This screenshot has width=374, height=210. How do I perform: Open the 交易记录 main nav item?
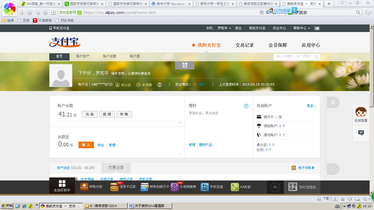coord(245,45)
